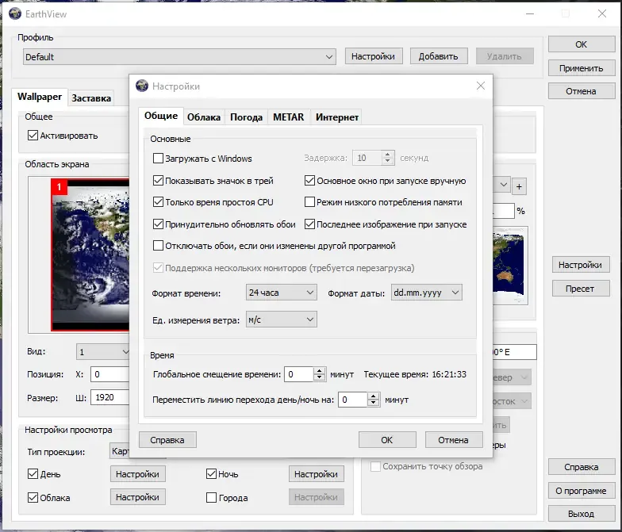Switch to Общие tab in settings
The height and width of the screenshot is (532, 622).
[x=161, y=116]
